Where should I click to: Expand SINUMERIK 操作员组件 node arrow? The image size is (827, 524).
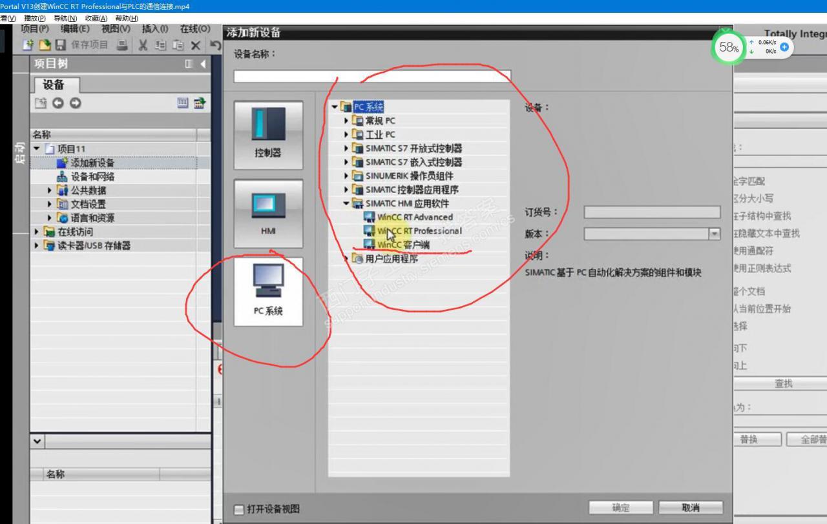(346, 176)
